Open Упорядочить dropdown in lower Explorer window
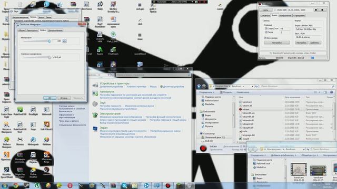Viewport: 337px width, 189px height. [258, 155]
